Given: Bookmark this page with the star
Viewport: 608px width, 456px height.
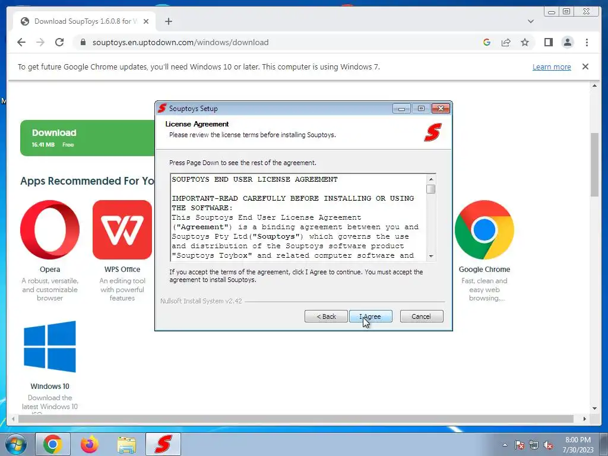Looking at the screenshot, I should click(525, 42).
